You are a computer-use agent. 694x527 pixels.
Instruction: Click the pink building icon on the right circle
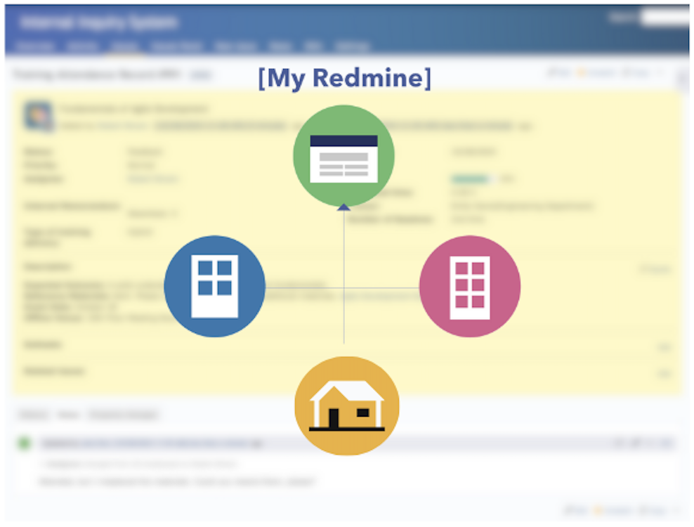469,285
